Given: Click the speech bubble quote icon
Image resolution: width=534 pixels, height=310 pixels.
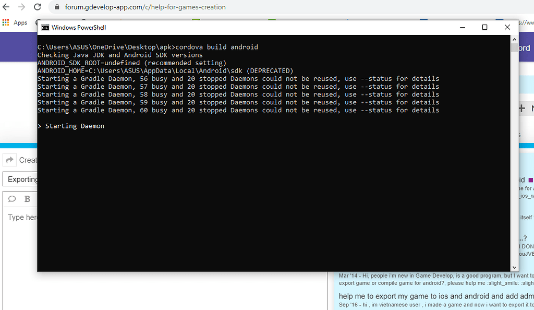Looking at the screenshot, I should click(12, 199).
